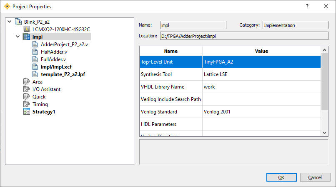Select the Verilog Standard property row
Image resolution: width=336 pixels, height=187 pixels.
pyautogui.click(x=230, y=111)
